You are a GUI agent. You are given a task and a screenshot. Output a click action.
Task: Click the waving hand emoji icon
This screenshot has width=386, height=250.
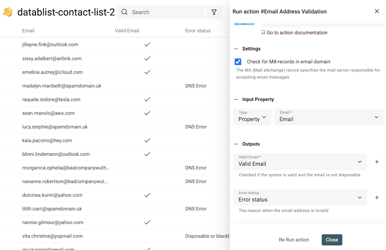[x=8, y=12]
